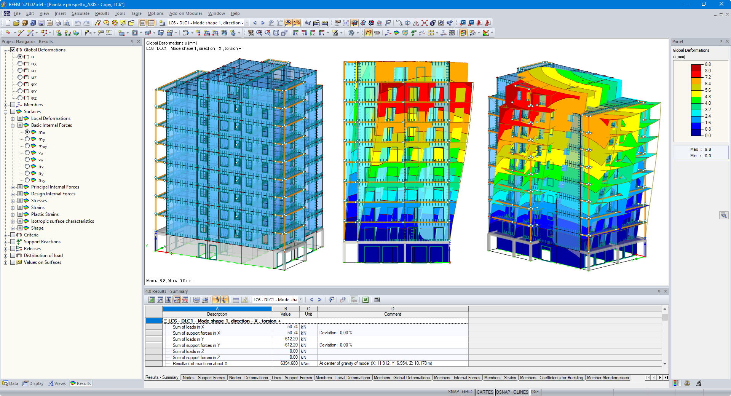
Task: Expand the Support Reactions tree item
Action: (6, 242)
